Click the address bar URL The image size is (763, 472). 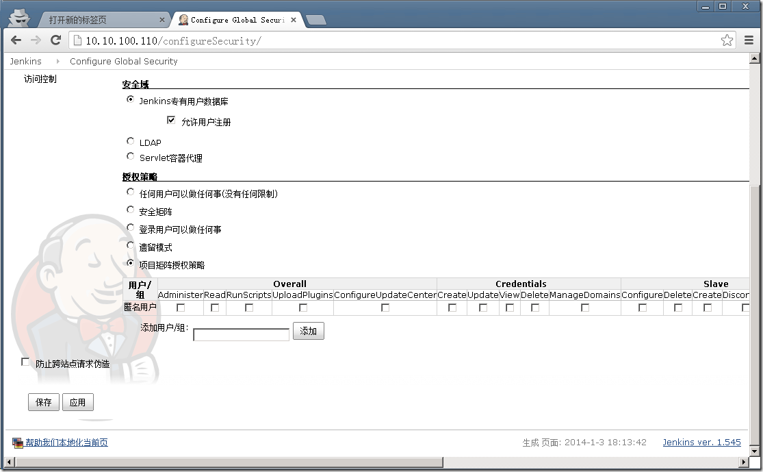tap(173, 41)
